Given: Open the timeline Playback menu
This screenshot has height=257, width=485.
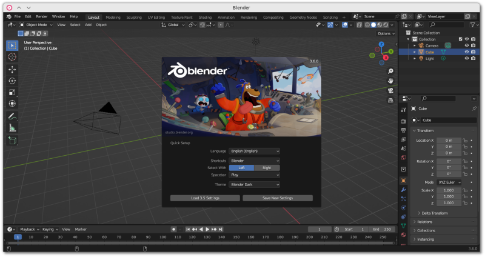Looking at the screenshot, I should click(29, 230).
